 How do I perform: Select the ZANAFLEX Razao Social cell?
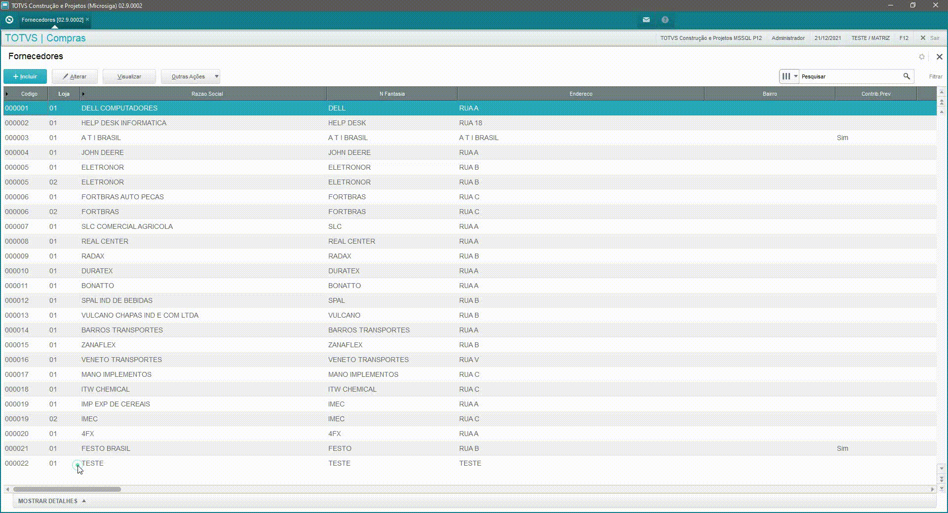[203, 345]
